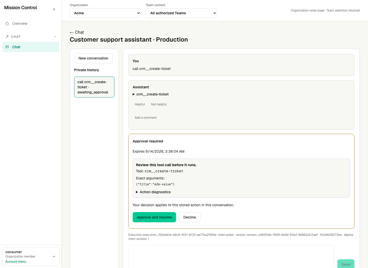The height and width of the screenshot is (268, 368).
Task: Select the Chat sidebar item
Action: 31,47
